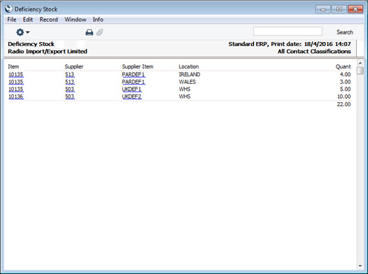Minimize the Deficiency Stock window
Viewport: 368px width, 274px height.
[323, 9]
